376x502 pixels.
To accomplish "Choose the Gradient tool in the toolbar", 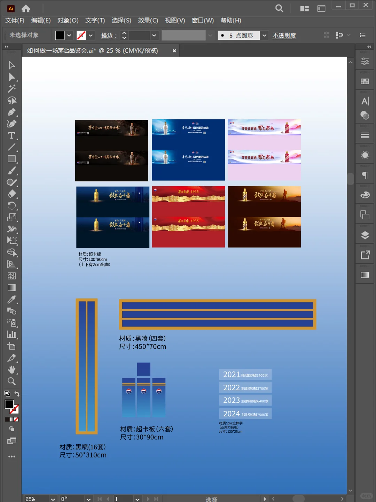I will (x=12, y=288).
